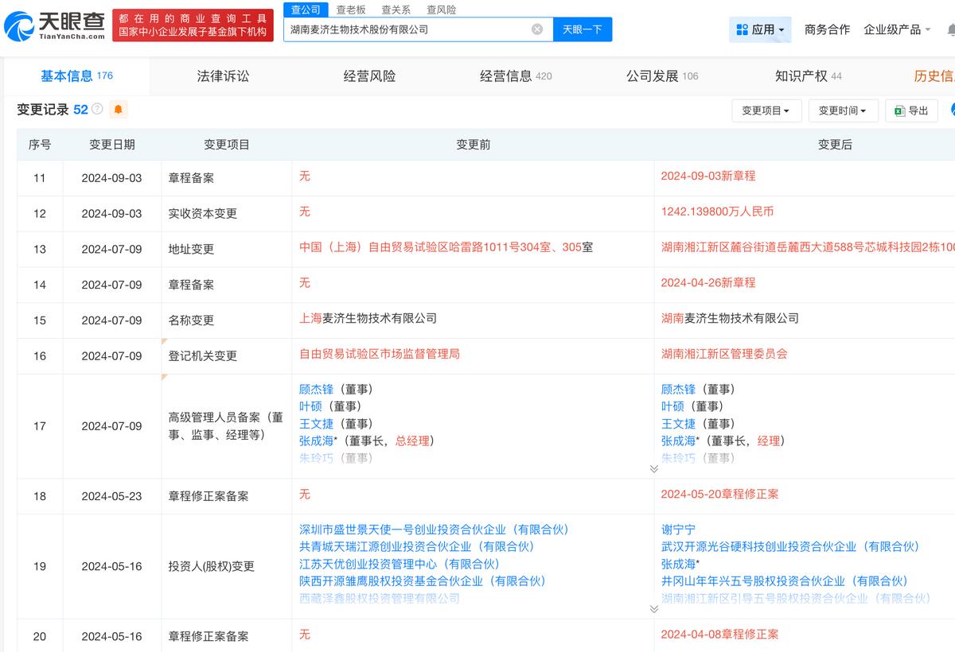Image resolution: width=955 pixels, height=652 pixels.
Task: Click the red 都在用的商业查询工具 banner
Action: pyautogui.click(x=192, y=25)
